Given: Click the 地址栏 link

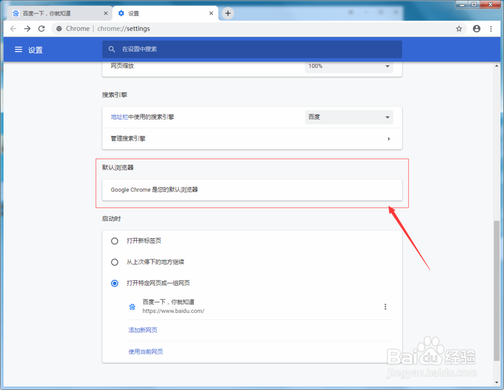Looking at the screenshot, I should 119,117.
